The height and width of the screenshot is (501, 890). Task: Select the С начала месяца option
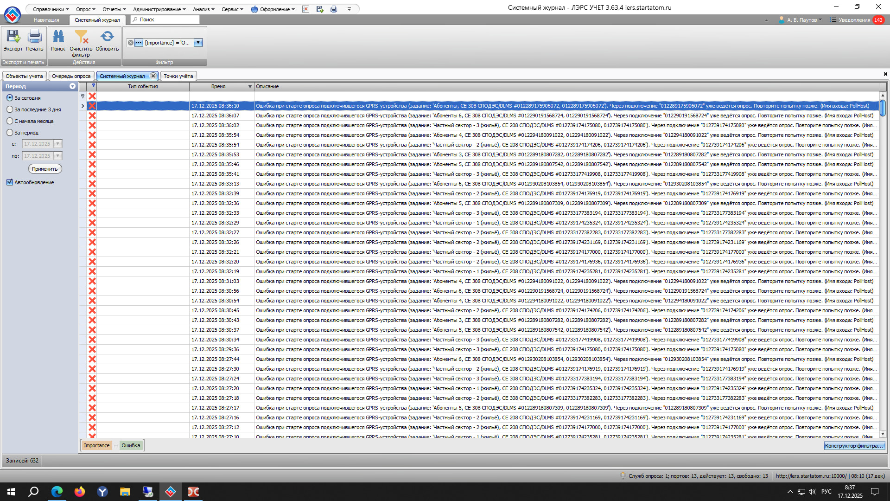click(10, 121)
